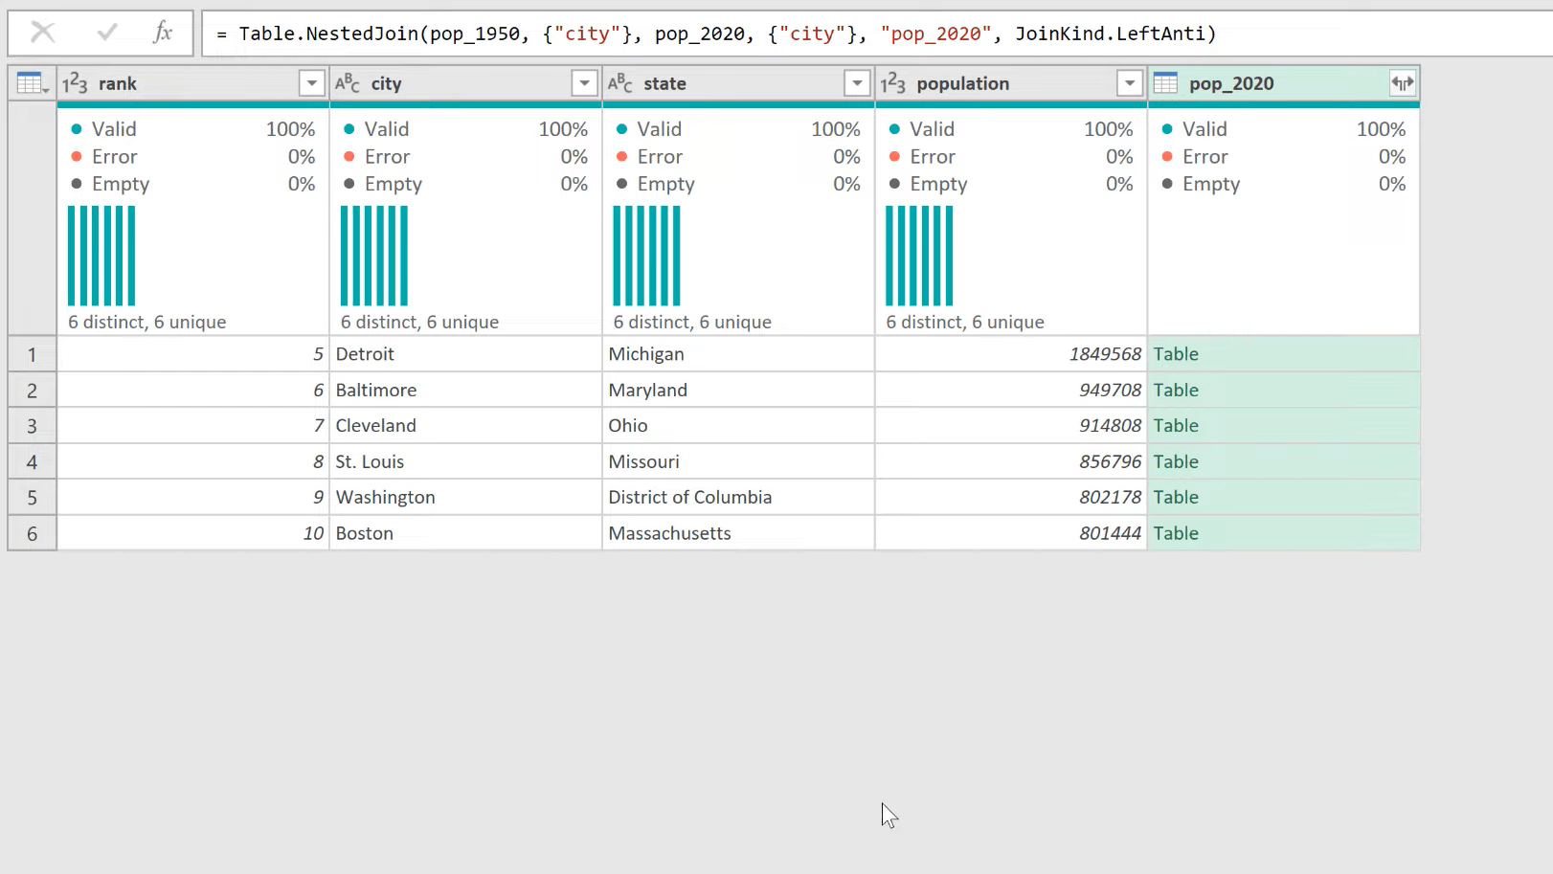Open the fx function insert icon
1553x874 pixels.
point(163,33)
